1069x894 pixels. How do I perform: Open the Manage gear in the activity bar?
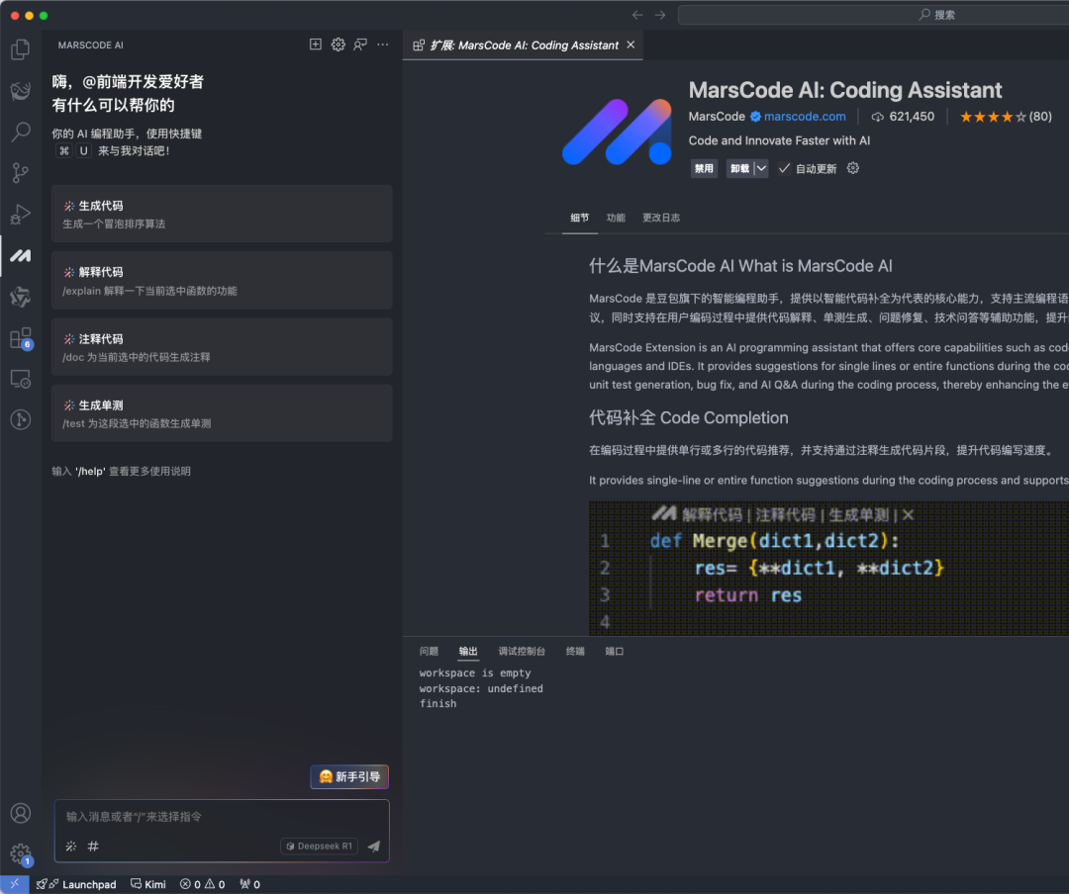[21, 853]
